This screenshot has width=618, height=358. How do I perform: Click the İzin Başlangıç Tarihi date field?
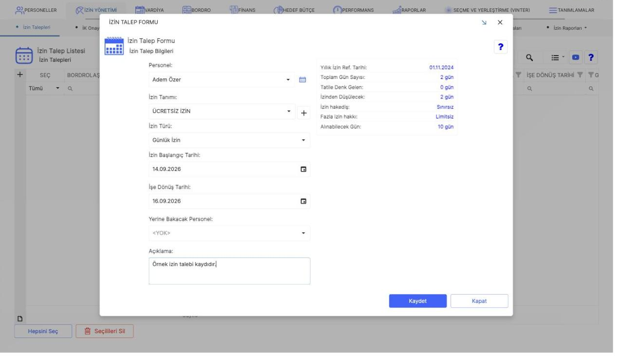[229, 169]
